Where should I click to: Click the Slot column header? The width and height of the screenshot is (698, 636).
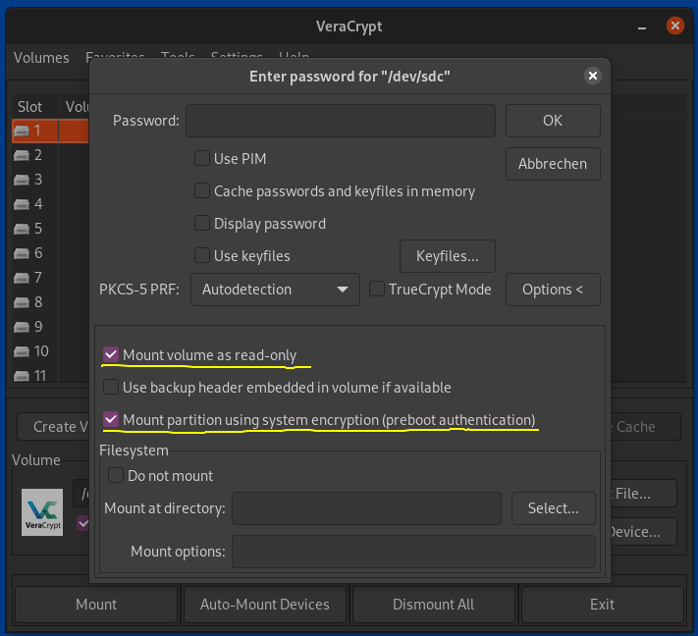tap(35, 107)
